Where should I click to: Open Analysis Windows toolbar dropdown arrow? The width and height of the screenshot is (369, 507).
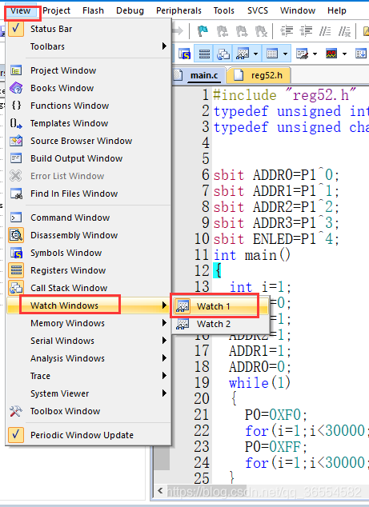point(345,54)
